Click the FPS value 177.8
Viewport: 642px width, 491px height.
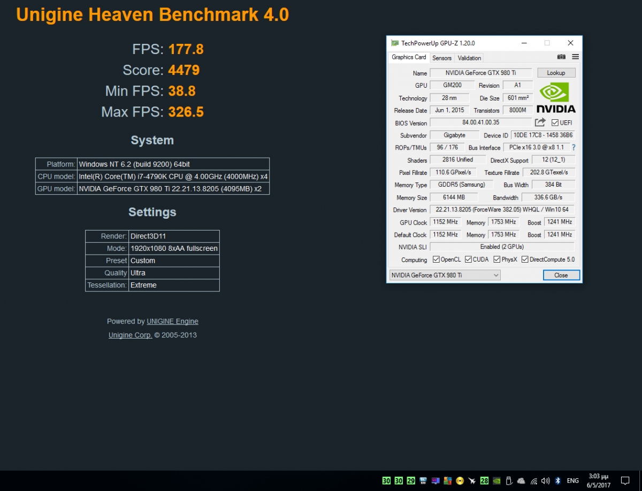coord(186,49)
